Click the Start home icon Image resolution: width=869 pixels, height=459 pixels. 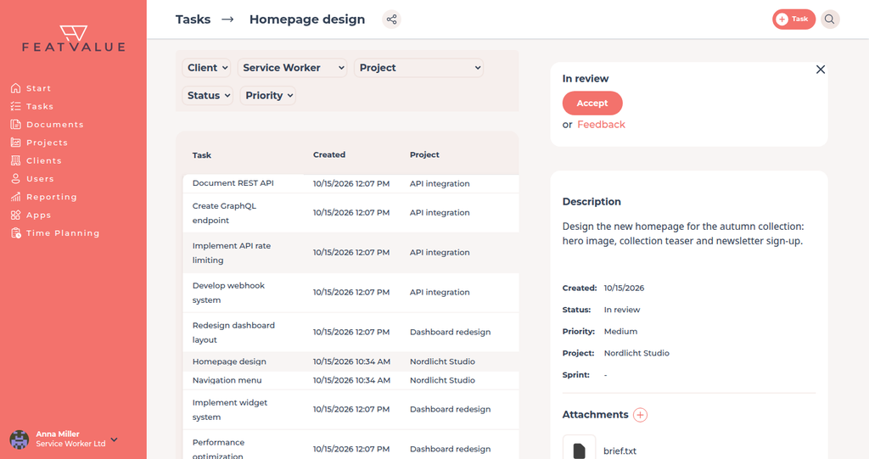point(15,88)
